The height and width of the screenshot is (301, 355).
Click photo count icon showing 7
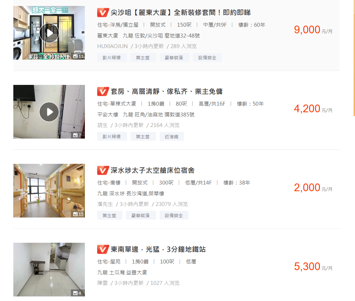[77, 135]
